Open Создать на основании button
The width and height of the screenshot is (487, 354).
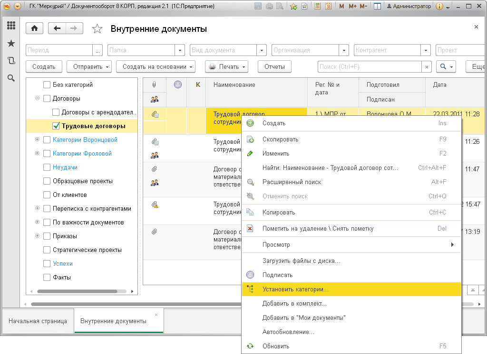click(x=156, y=66)
